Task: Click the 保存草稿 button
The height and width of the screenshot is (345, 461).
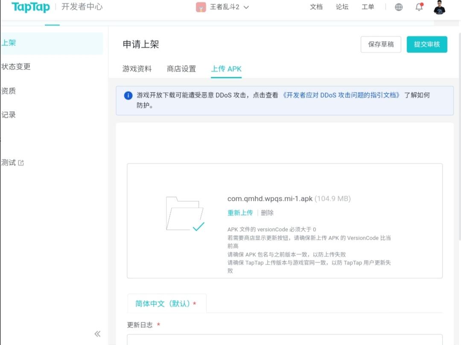Action: (381, 44)
